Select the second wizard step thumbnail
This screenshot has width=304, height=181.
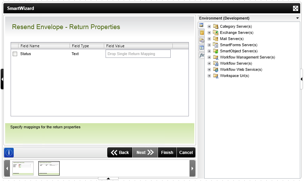point(49,168)
